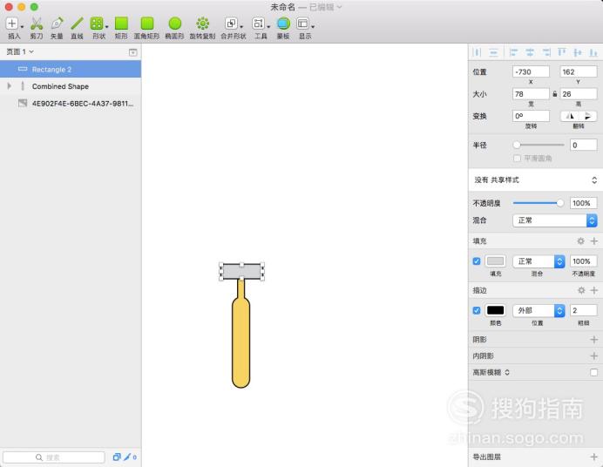Open the layer blending (混合) mode dropdown
The width and height of the screenshot is (603, 467).
pyautogui.click(x=555, y=220)
